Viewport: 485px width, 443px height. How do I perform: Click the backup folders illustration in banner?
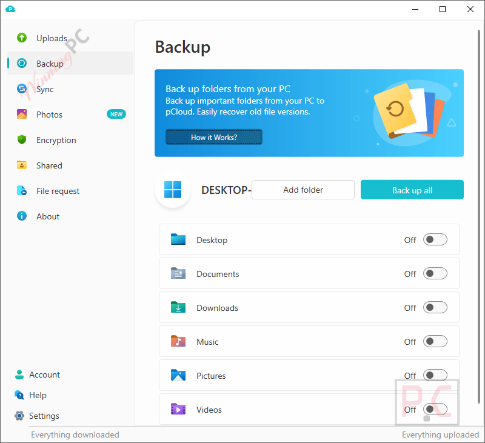pyautogui.click(x=409, y=112)
